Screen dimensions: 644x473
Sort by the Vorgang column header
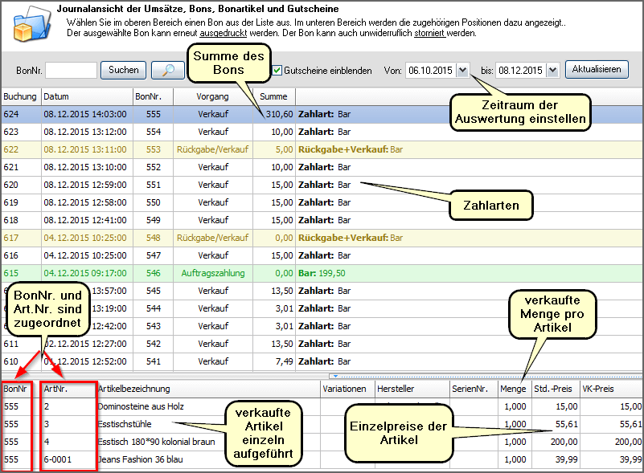(212, 96)
